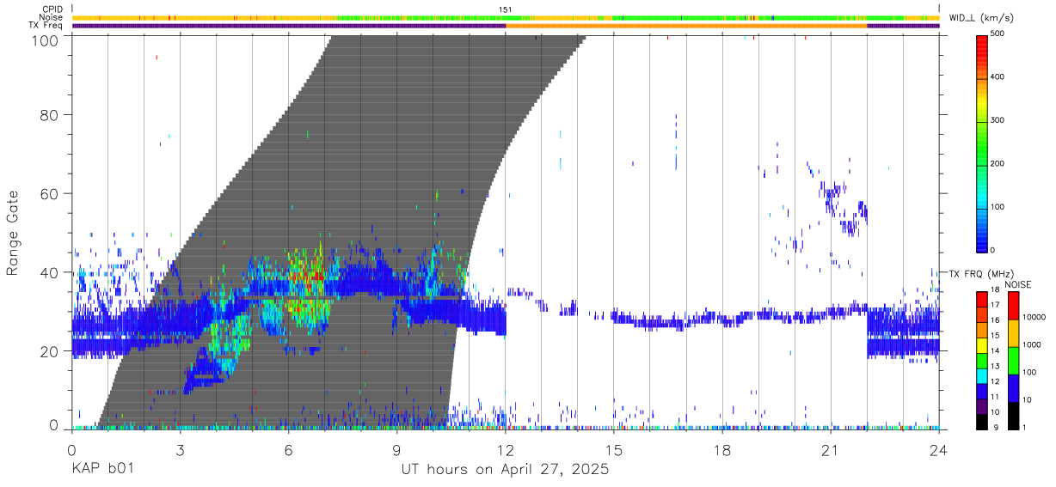Click the 18 hour tick label
This screenshot has height=487, width=1056.
pos(722,451)
